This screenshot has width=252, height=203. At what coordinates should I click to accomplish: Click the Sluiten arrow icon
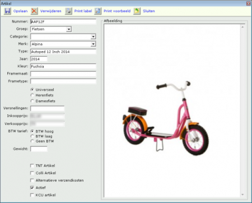(x=137, y=11)
